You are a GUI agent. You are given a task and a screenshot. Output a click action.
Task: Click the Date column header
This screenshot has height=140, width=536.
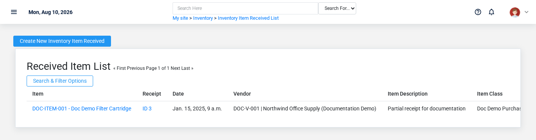[x=178, y=94]
